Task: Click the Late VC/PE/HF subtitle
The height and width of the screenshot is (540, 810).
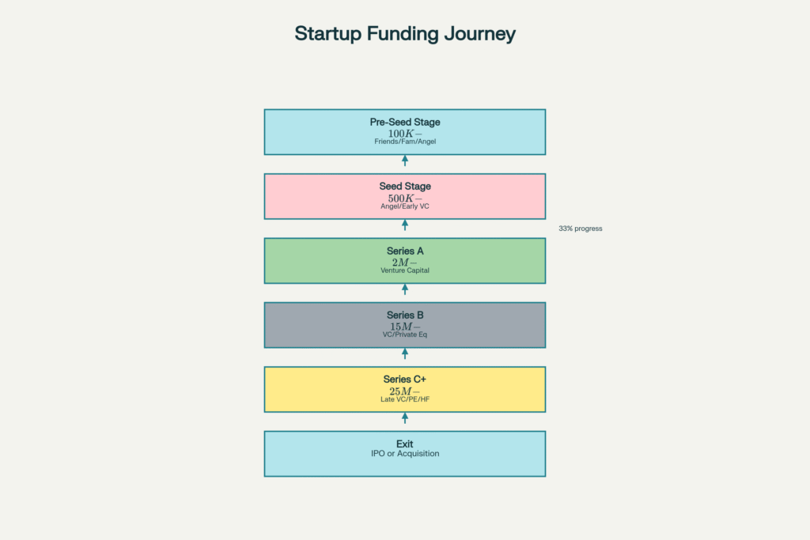Action: 405,399
